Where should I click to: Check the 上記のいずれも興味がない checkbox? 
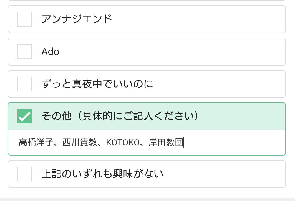[24, 174]
